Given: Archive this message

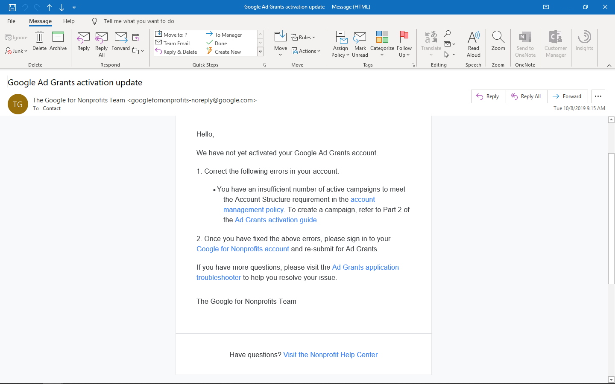Looking at the screenshot, I should point(58,41).
